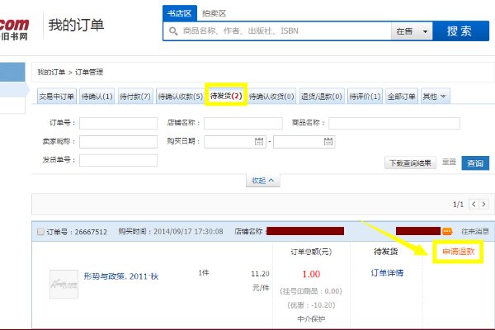This screenshot has width=495, height=330.
Task: Click the order total 1.00
Action: tap(311, 274)
